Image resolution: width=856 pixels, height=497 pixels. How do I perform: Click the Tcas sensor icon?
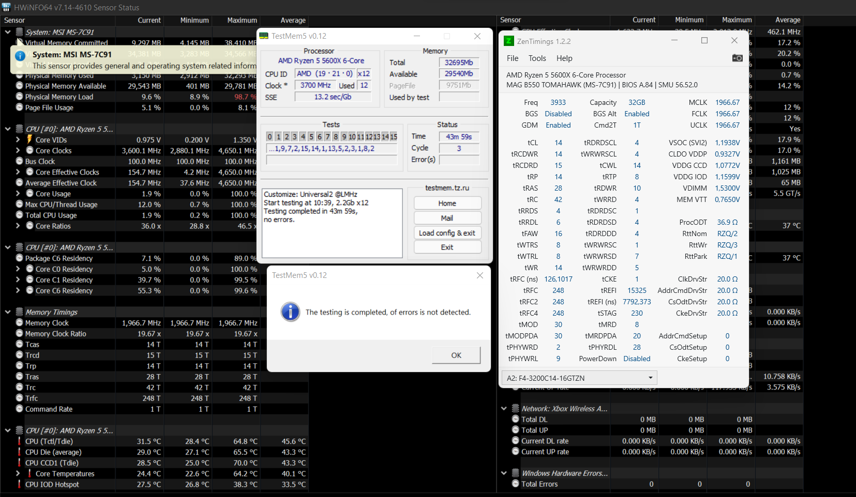[x=20, y=344]
